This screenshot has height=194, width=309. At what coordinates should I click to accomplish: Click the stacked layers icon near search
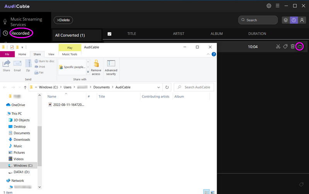286,20
